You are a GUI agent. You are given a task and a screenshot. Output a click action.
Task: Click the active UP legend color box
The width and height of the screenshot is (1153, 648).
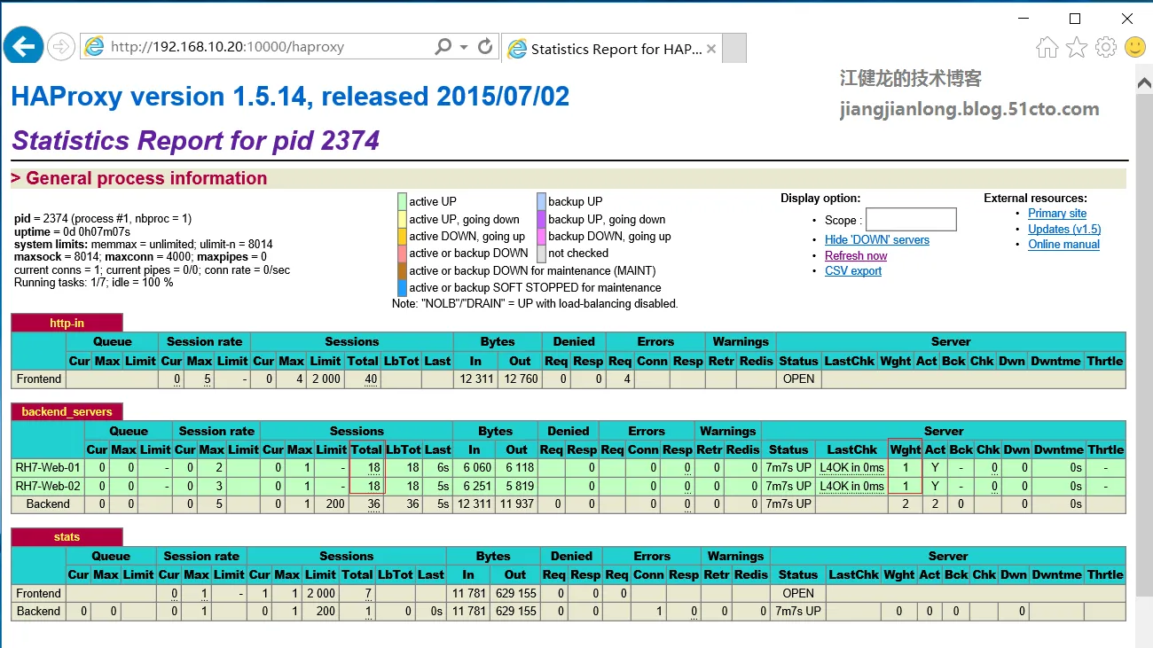coord(402,201)
